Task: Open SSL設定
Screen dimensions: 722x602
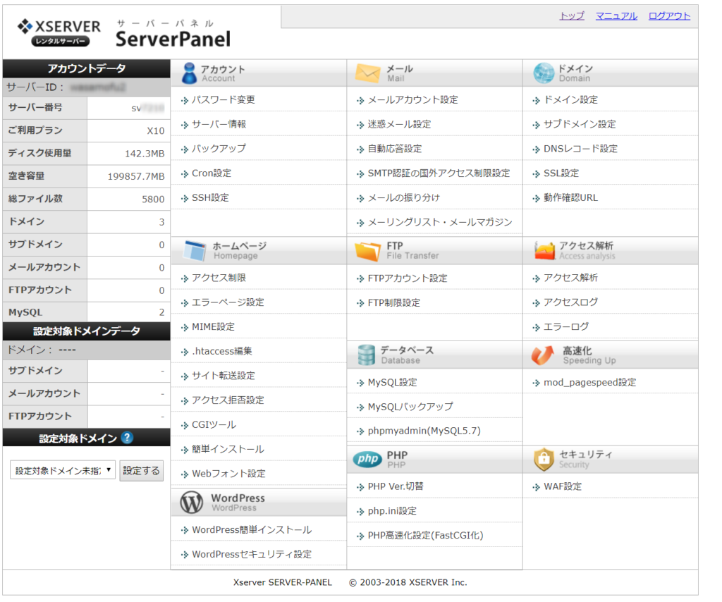Action: pos(561,173)
